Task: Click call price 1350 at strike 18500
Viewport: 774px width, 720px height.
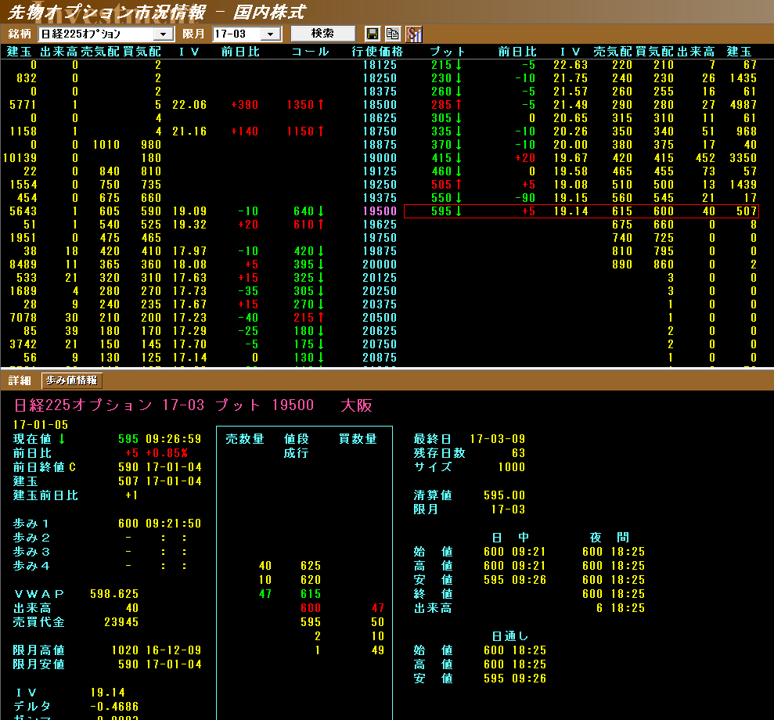Action: [300, 105]
